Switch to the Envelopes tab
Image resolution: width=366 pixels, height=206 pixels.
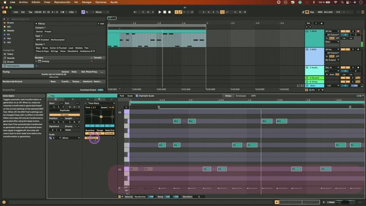[x=241, y=96]
